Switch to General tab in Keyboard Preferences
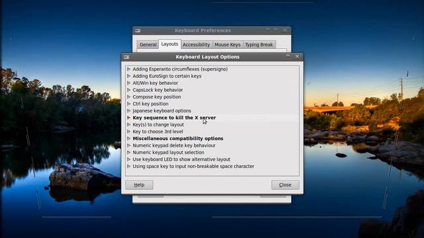Viewport: 424px width, 238px height. 148,45
